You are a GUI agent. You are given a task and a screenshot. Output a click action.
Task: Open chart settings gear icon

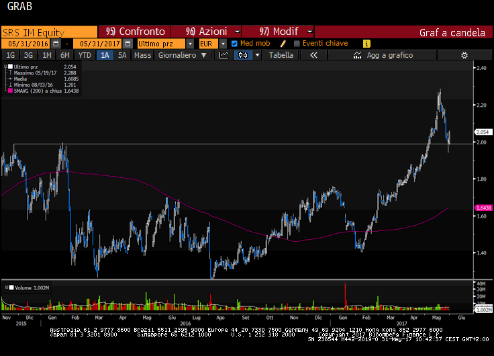(x=463, y=55)
